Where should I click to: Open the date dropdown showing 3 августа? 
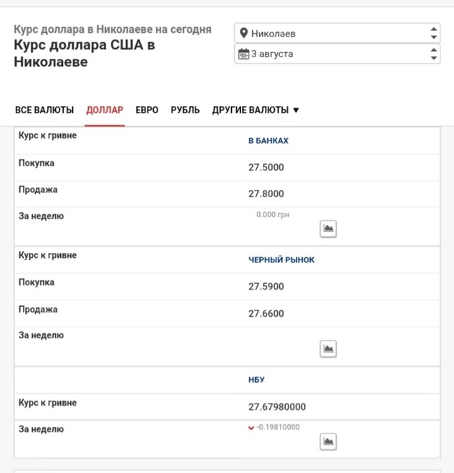[337, 54]
